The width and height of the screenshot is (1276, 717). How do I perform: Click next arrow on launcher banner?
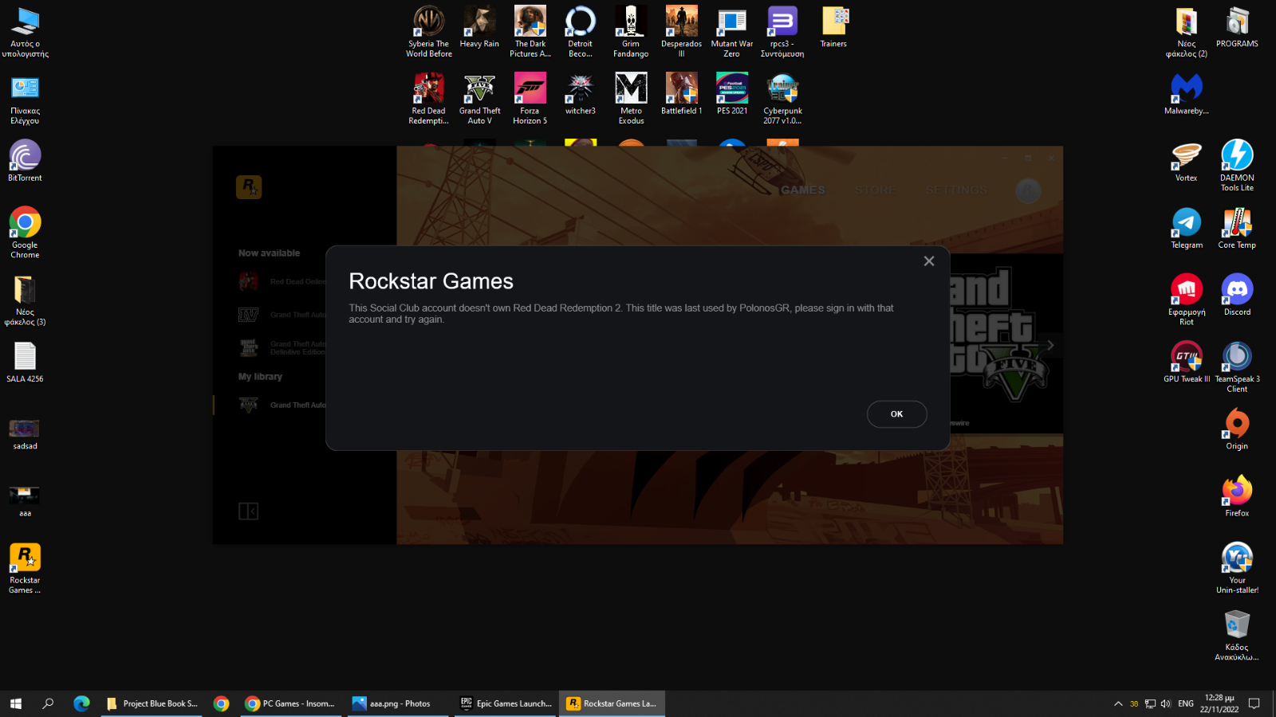click(x=1050, y=345)
